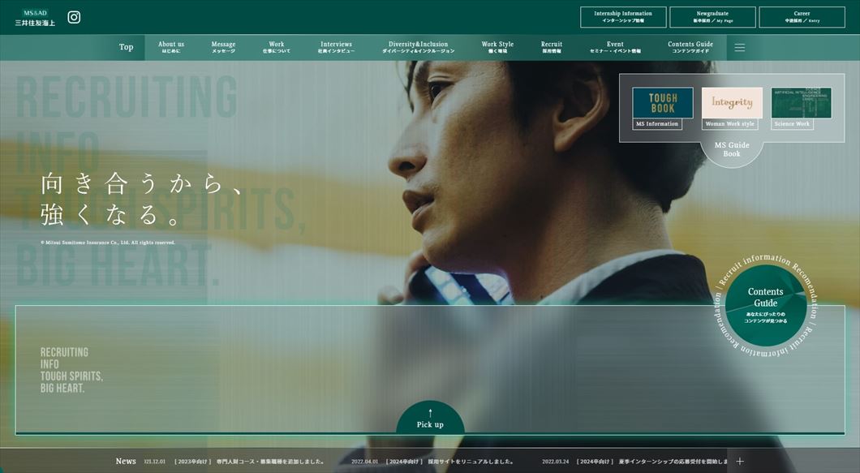This screenshot has height=473, width=860.
Task: Click the MS&AD Mitsui Sumitomo logo
Action: (35, 18)
